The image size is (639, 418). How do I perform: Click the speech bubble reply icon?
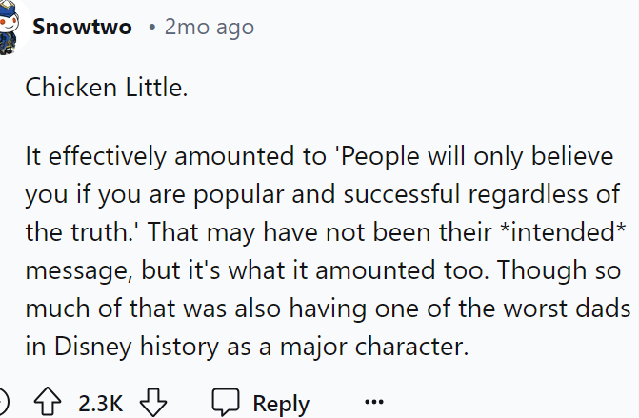[226, 403]
